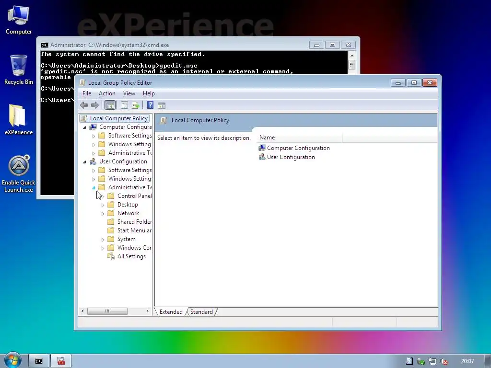Open the blue Help toolbar icon
This screenshot has height=368, width=491.
click(x=150, y=105)
